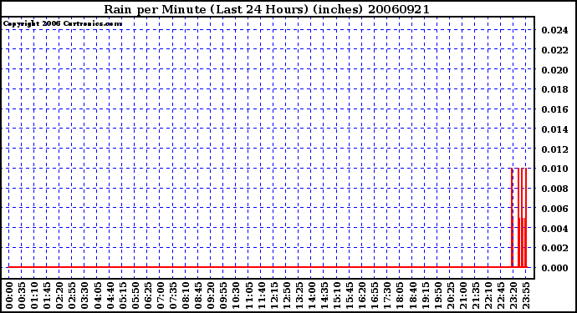Viewport: 577px width, 313px height.
Task: Click the 09:55 time axis label
Action: click(223, 295)
